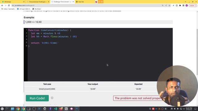Open the pink round taskbar icon
The height and width of the screenshot is (111, 198).
pos(71,109)
